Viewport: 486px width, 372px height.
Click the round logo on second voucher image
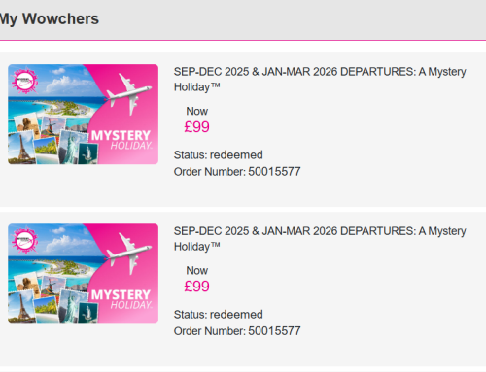[24, 240]
